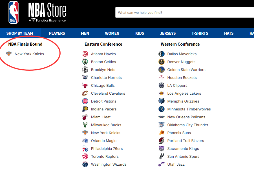
Task: Open the PLAYERS menu
Action: click(57, 33)
